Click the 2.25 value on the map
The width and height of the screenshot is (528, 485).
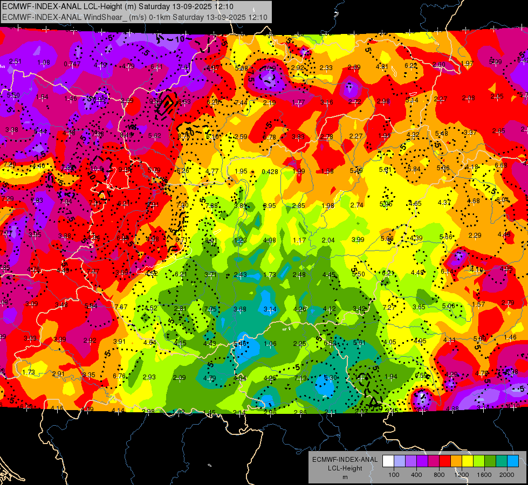pyautogui.click(x=300, y=343)
